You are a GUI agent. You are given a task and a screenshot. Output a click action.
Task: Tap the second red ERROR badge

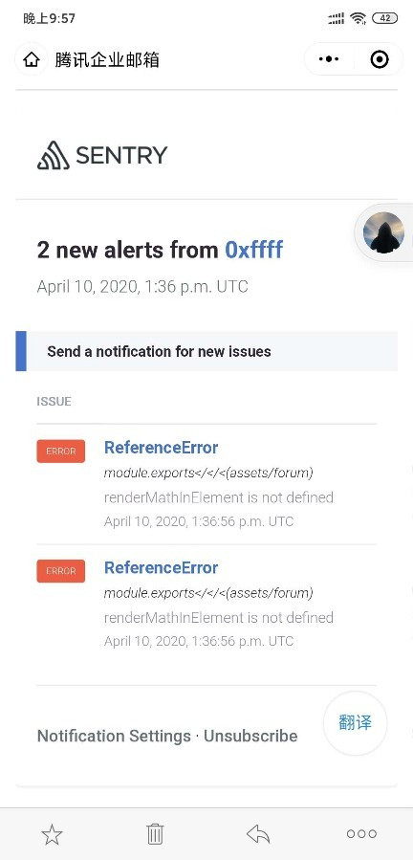click(x=61, y=571)
